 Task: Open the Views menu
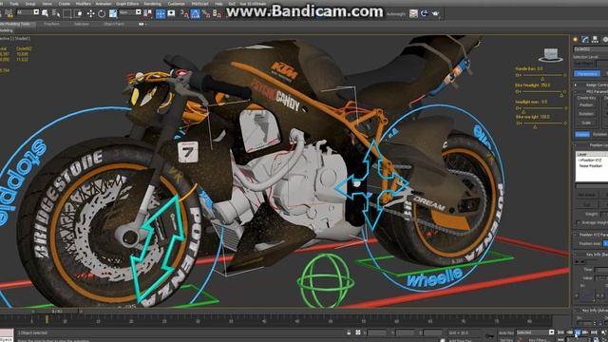point(47,4)
